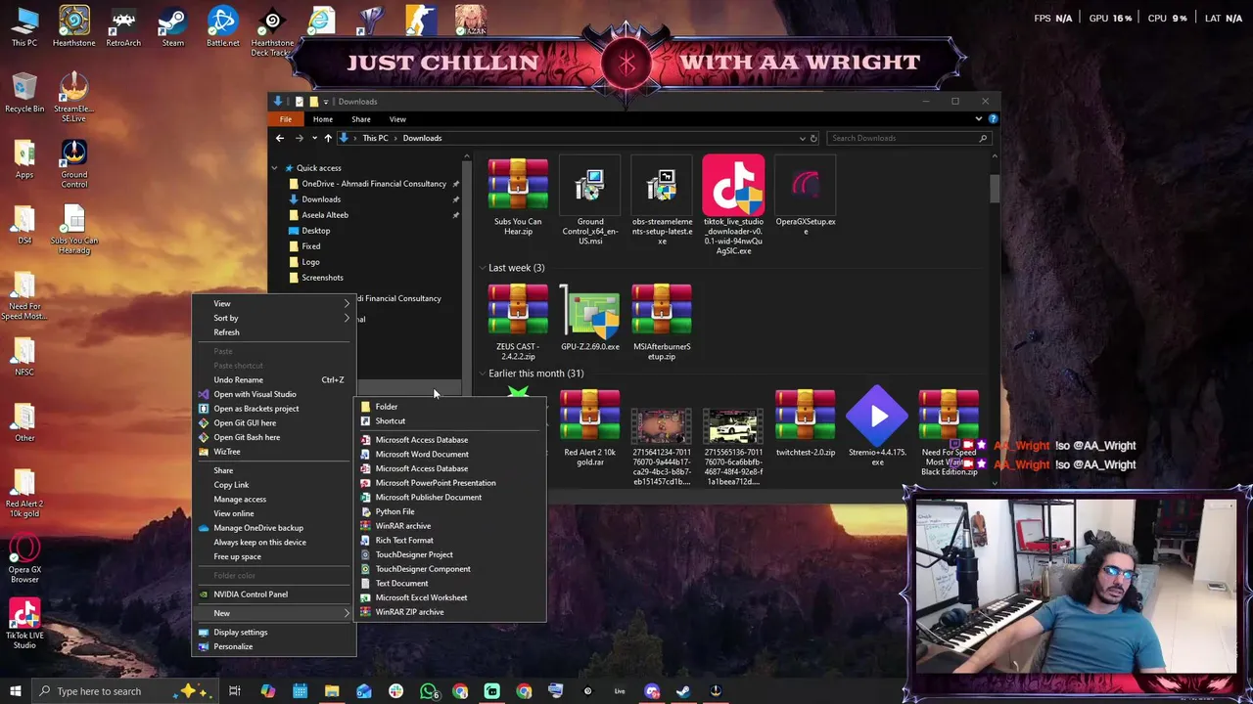
Task: Launch RetroArch from the desktop
Action: point(123,26)
